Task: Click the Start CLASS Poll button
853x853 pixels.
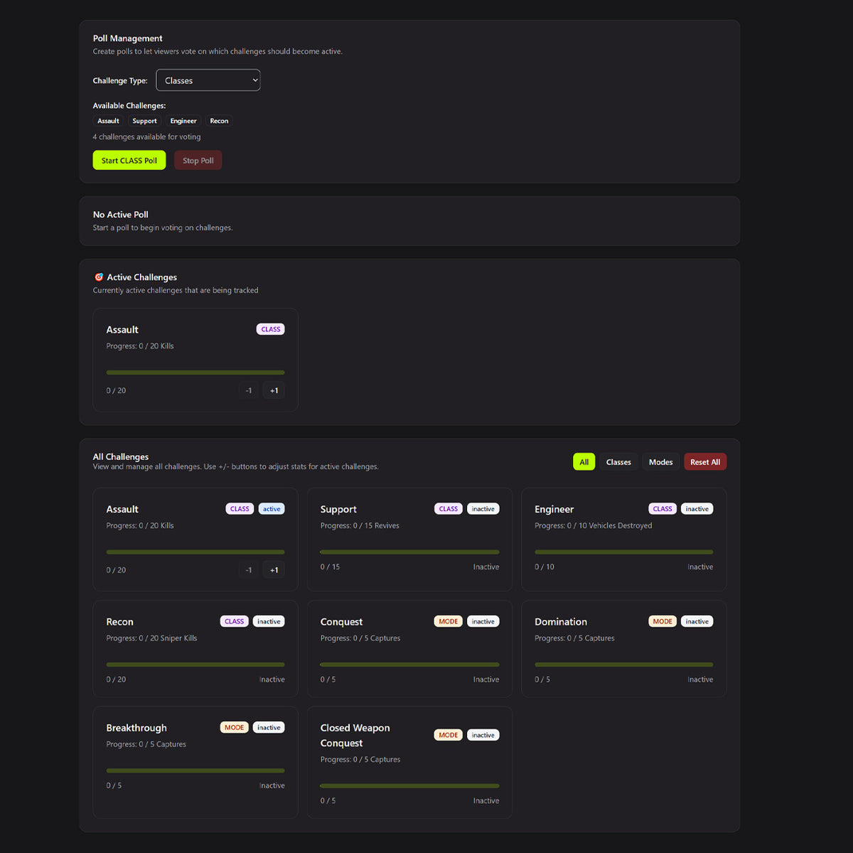Action: point(129,161)
